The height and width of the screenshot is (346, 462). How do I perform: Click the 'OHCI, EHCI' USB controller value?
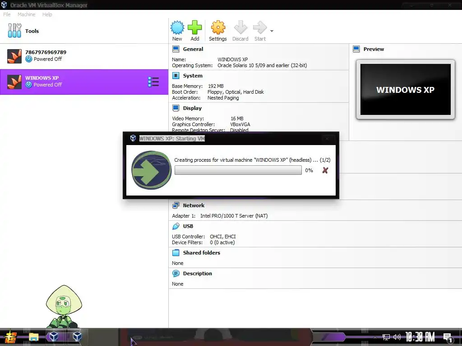(x=223, y=236)
